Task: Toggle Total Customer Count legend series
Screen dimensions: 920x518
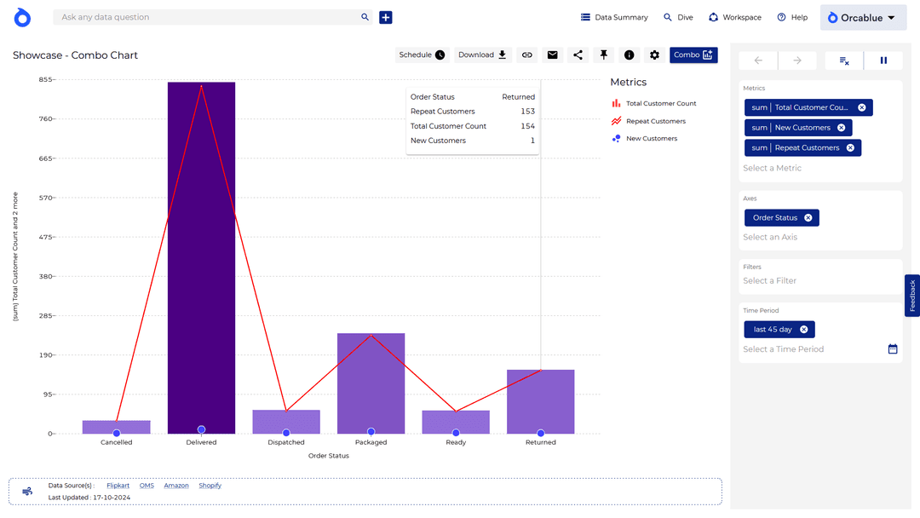Action: [x=660, y=104]
